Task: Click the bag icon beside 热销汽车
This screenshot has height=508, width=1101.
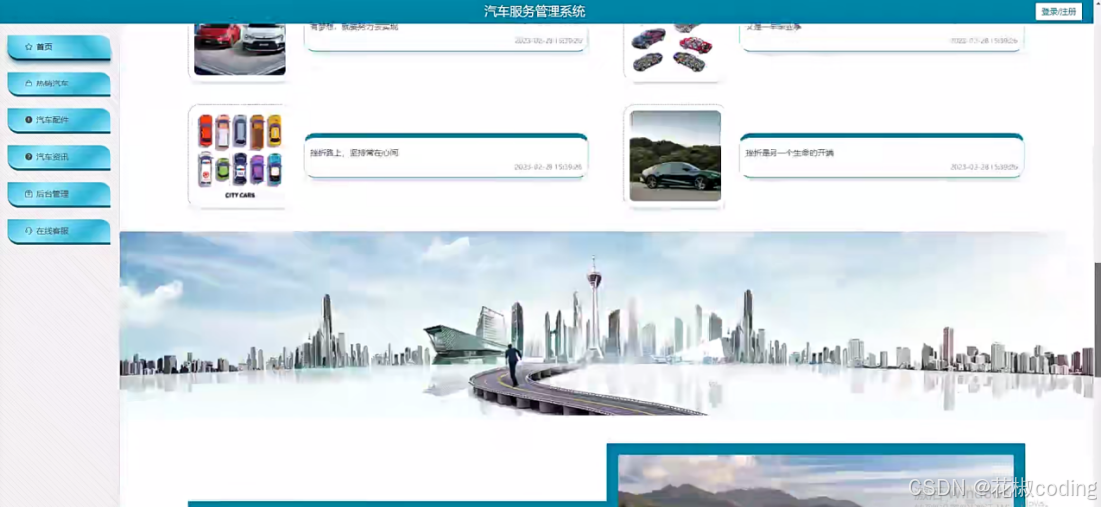Action: point(28,84)
